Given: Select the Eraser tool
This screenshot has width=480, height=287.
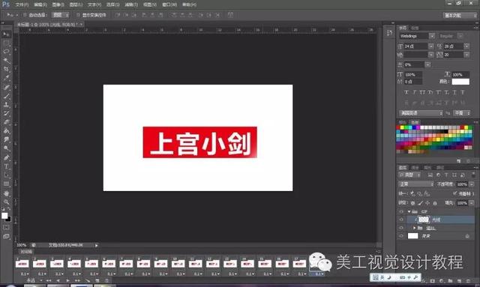Looking at the screenshot, I should pos(6,122).
